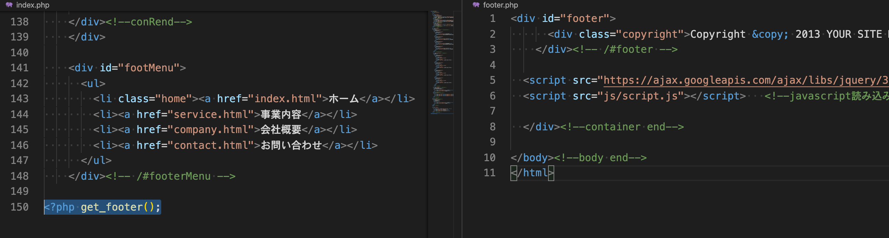Click the closing body tag on line 10
889x238 pixels.
pyautogui.click(x=533, y=158)
